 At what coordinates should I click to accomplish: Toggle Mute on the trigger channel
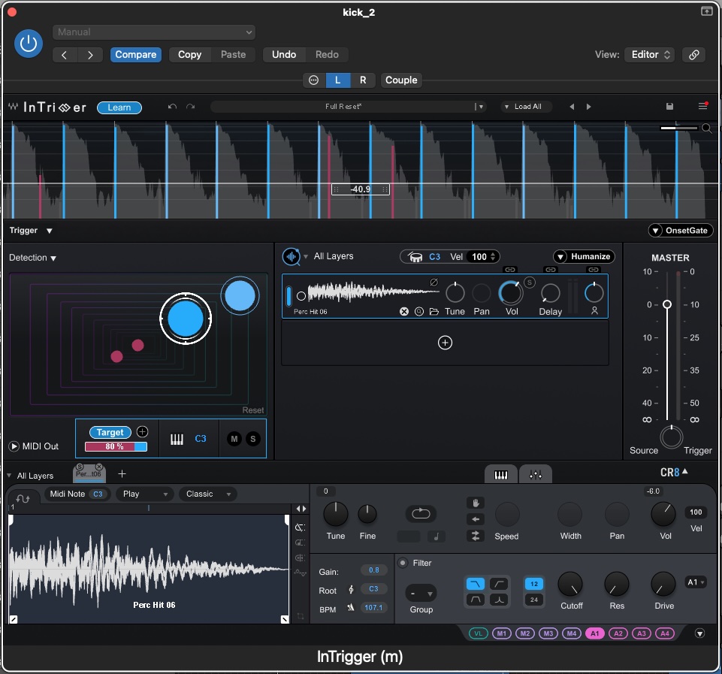[x=236, y=438]
